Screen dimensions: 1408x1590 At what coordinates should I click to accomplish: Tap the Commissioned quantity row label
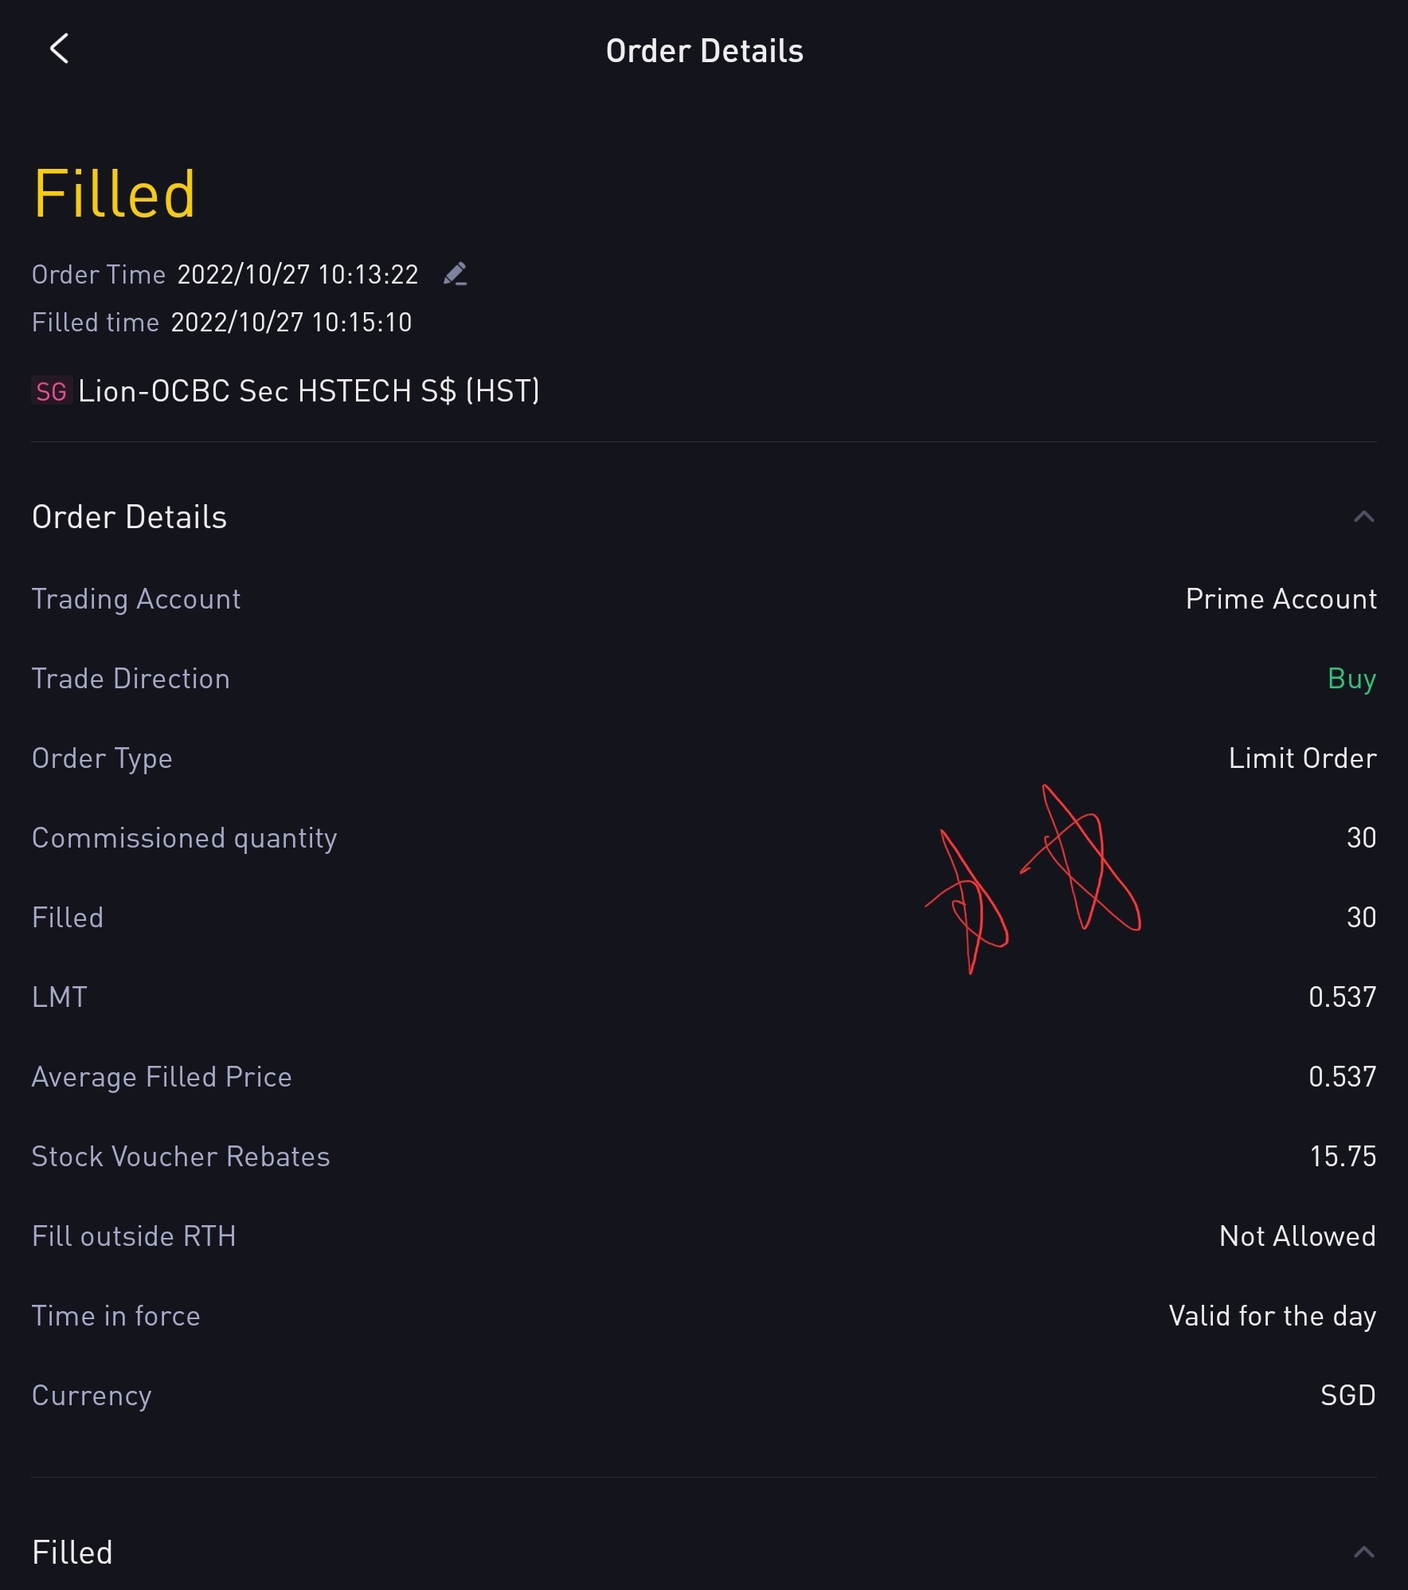point(185,838)
